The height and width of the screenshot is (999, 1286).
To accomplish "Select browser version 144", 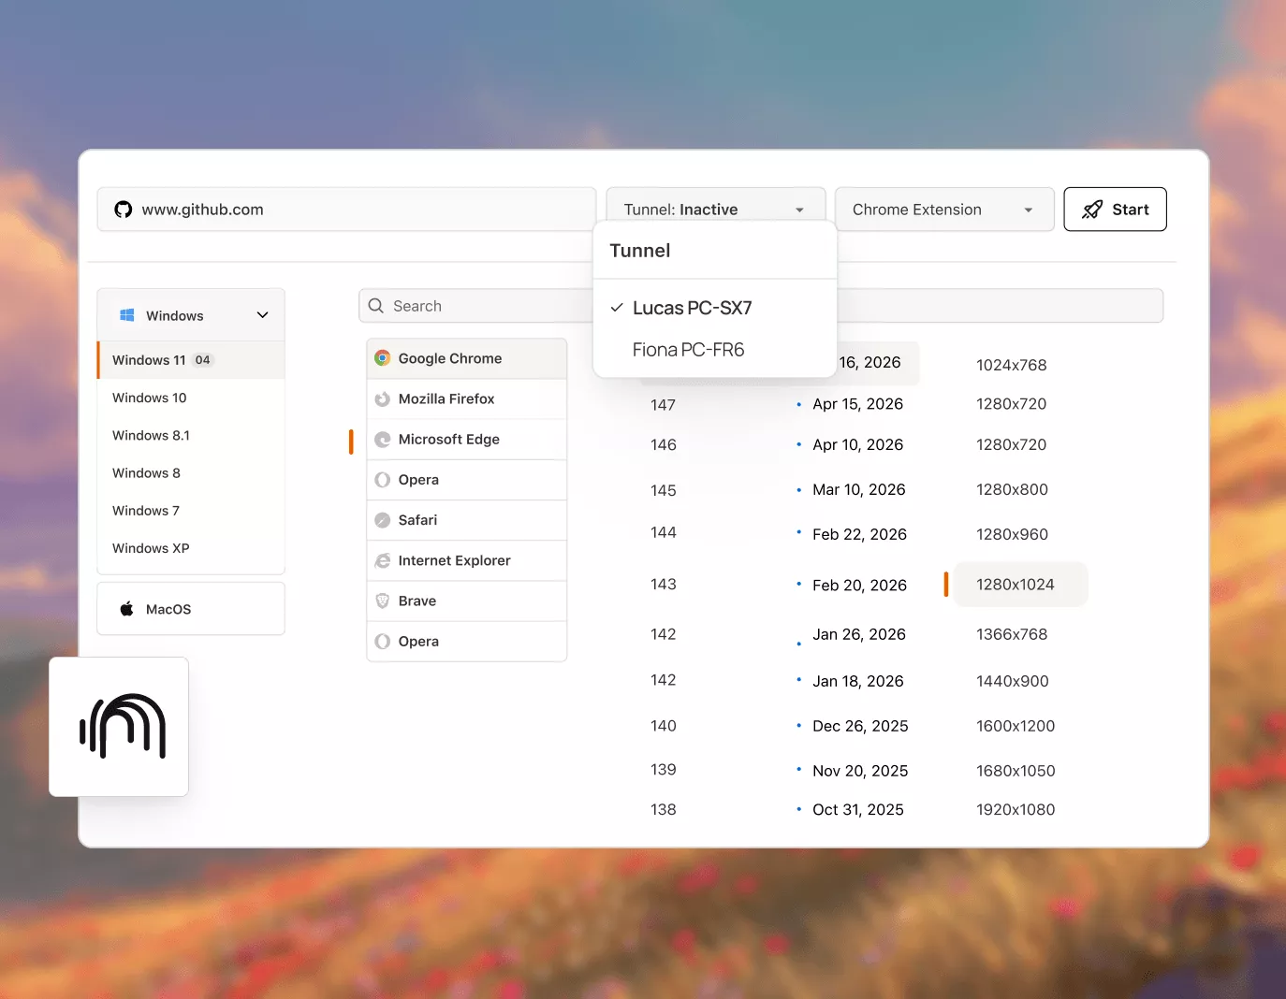I will (x=664, y=532).
